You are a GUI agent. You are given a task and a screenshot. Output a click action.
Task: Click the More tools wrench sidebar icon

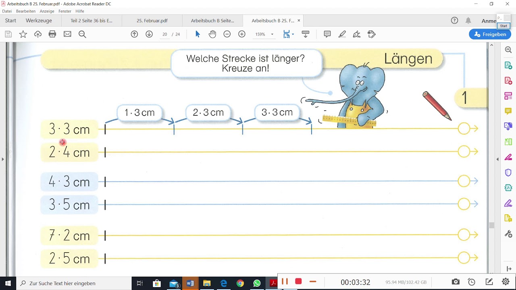[508, 234]
